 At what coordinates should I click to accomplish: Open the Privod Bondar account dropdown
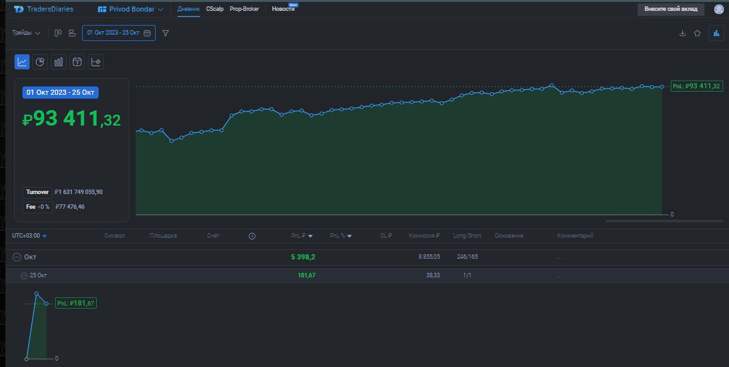coord(131,10)
